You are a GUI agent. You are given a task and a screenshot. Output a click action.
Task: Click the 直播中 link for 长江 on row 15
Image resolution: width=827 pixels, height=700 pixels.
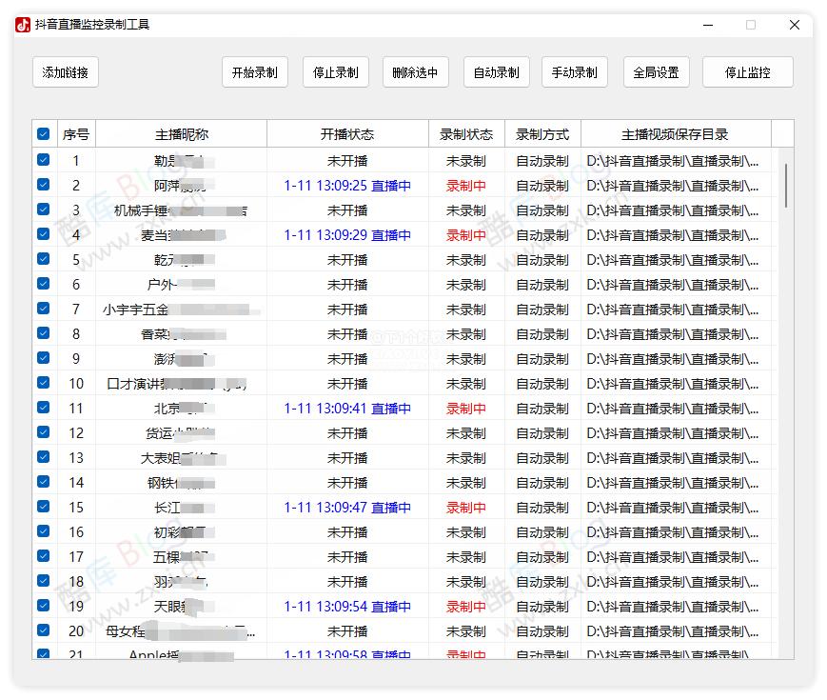tap(390, 507)
